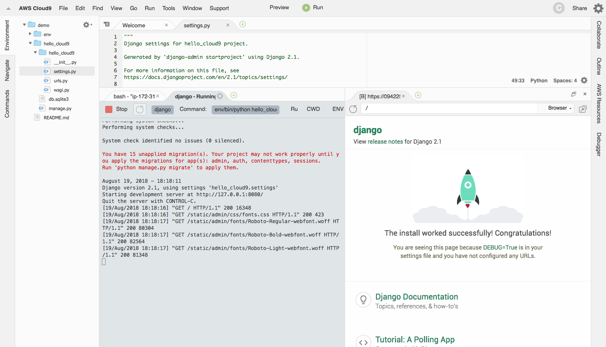Close the Welcome tab
The height and width of the screenshot is (347, 606).
pos(166,25)
